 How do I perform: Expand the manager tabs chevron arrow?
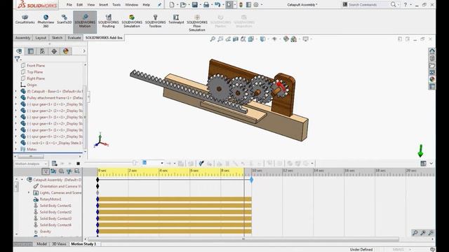(84, 51)
